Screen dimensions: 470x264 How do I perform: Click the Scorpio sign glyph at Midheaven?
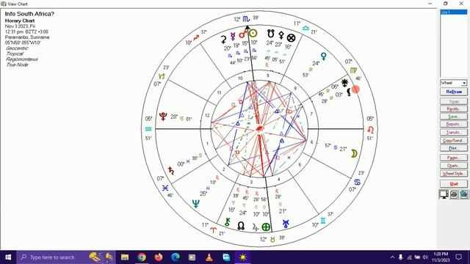pos(246,19)
